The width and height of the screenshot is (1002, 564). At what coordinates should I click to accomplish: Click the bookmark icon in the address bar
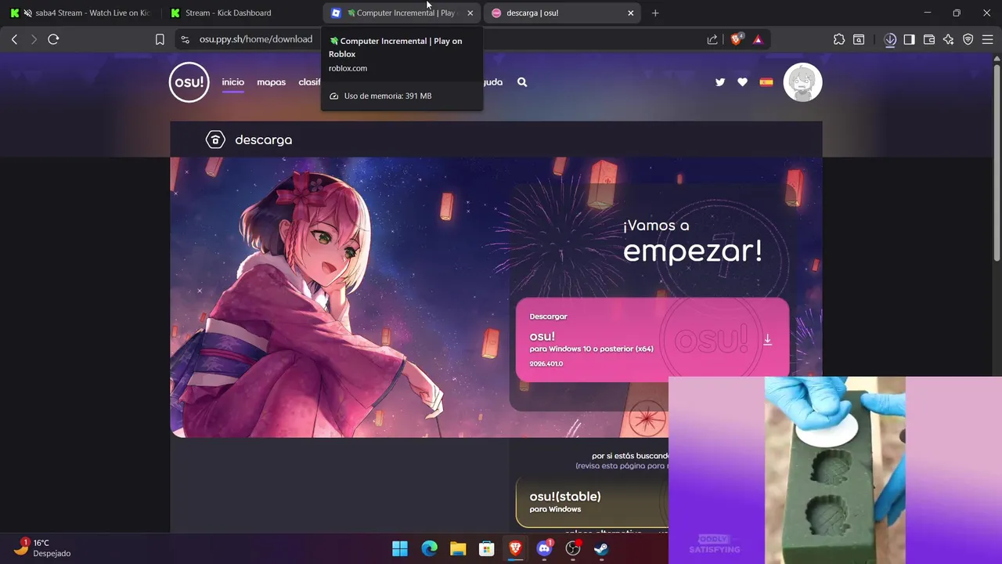[160, 39]
